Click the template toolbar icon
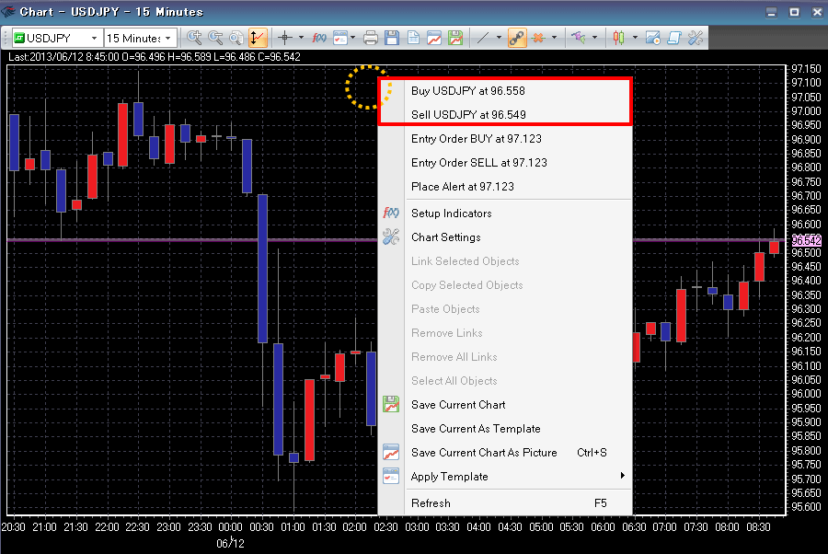This screenshot has width=828, height=554. pos(340,38)
